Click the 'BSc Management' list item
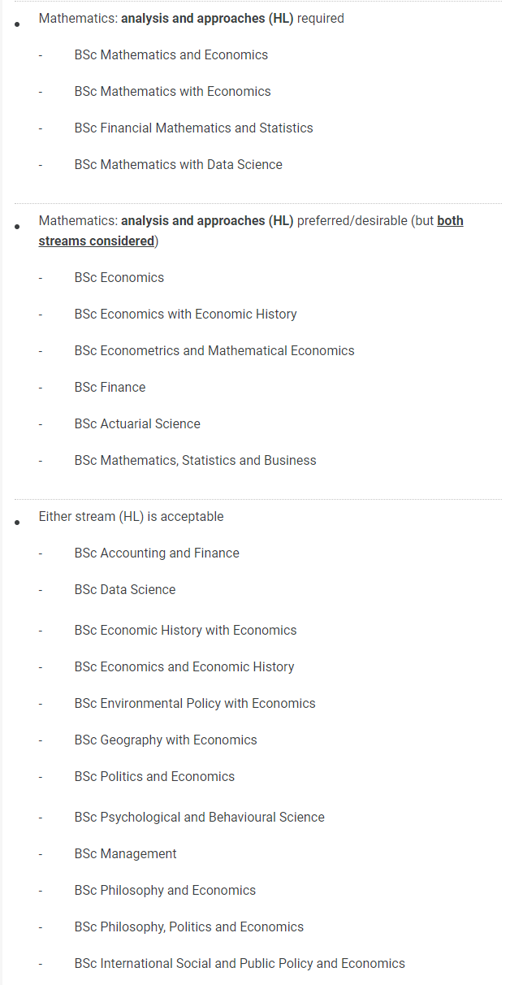This screenshot has height=985, width=510. [x=125, y=854]
